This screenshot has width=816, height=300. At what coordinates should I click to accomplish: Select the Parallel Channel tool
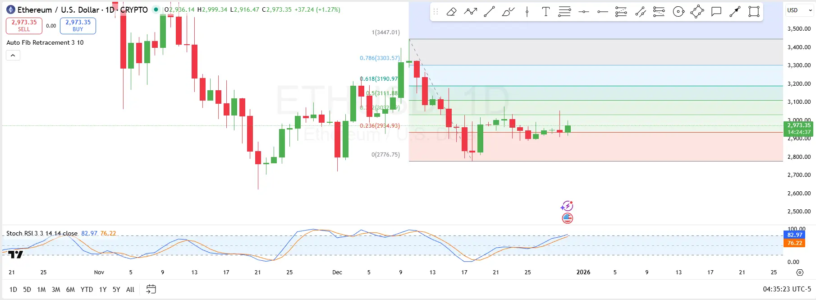point(641,12)
